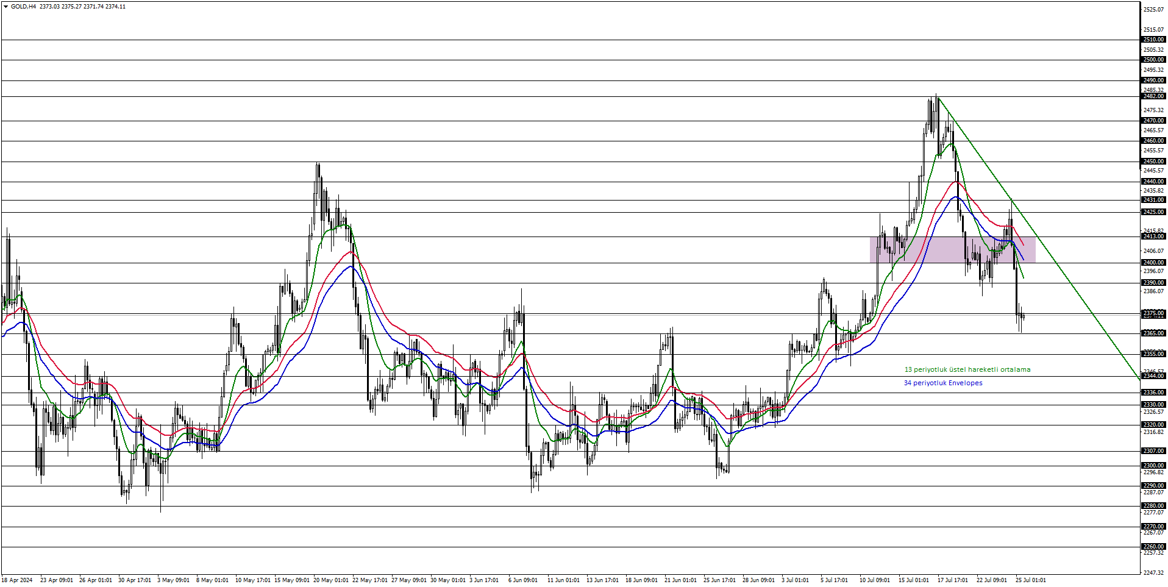The height and width of the screenshot is (587, 1168).
Task: Select the 2300.00 price level label
Action: point(1153,466)
